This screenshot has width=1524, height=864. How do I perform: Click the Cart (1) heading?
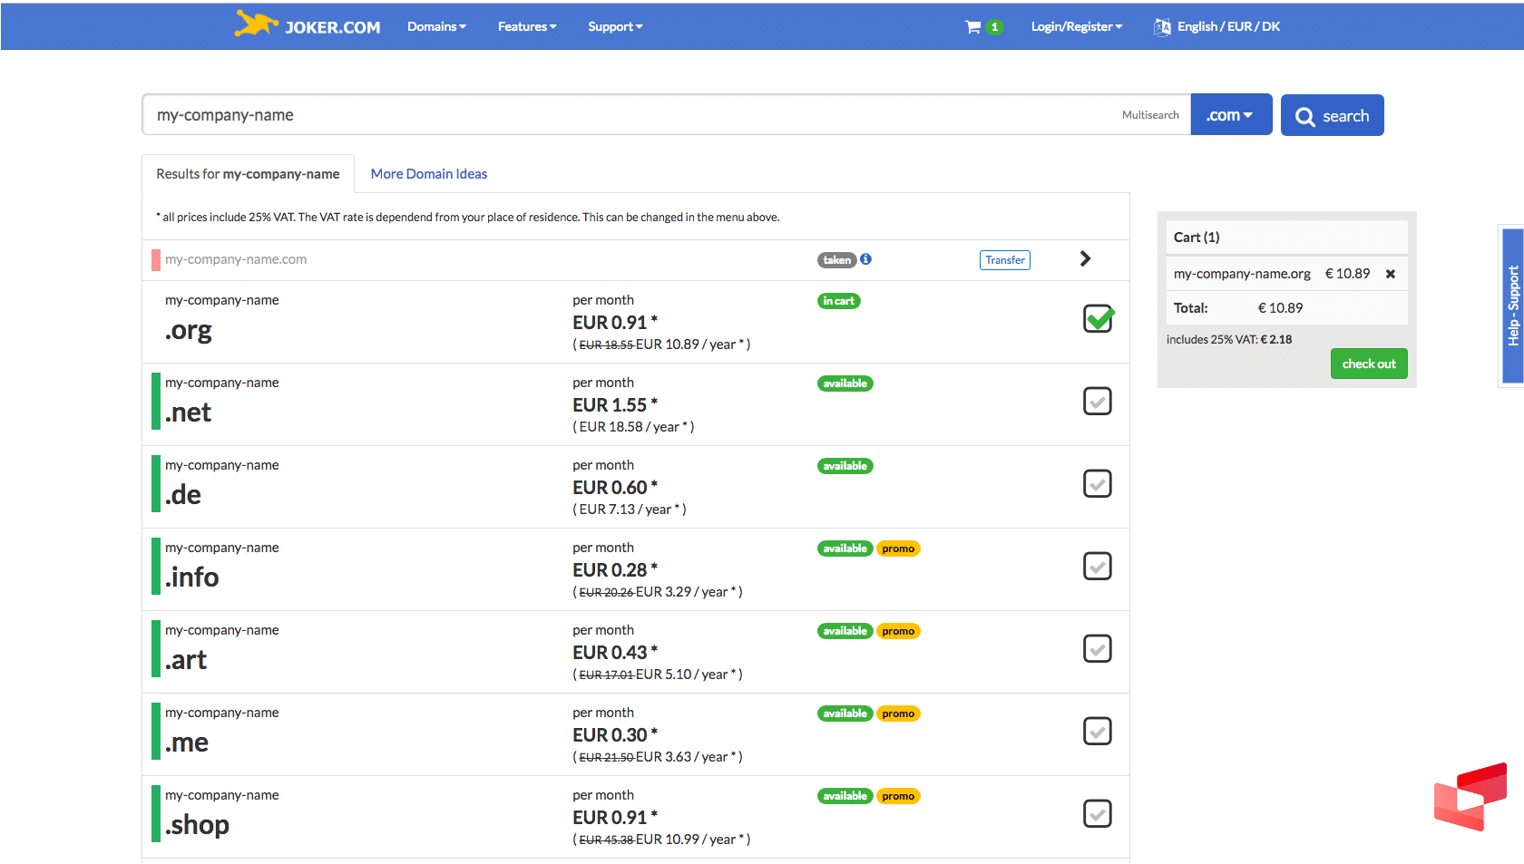tap(1197, 238)
